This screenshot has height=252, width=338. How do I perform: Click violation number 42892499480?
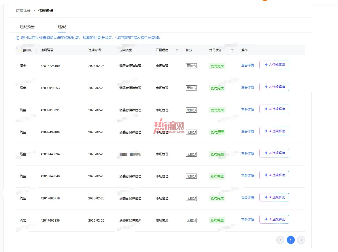tap(50, 132)
